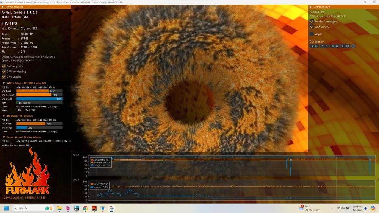Uncheck Render furry object

[x=312, y=22]
